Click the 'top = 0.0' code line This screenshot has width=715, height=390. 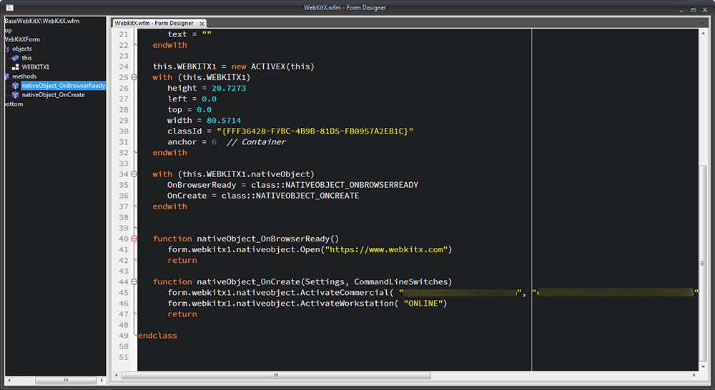[189, 110]
